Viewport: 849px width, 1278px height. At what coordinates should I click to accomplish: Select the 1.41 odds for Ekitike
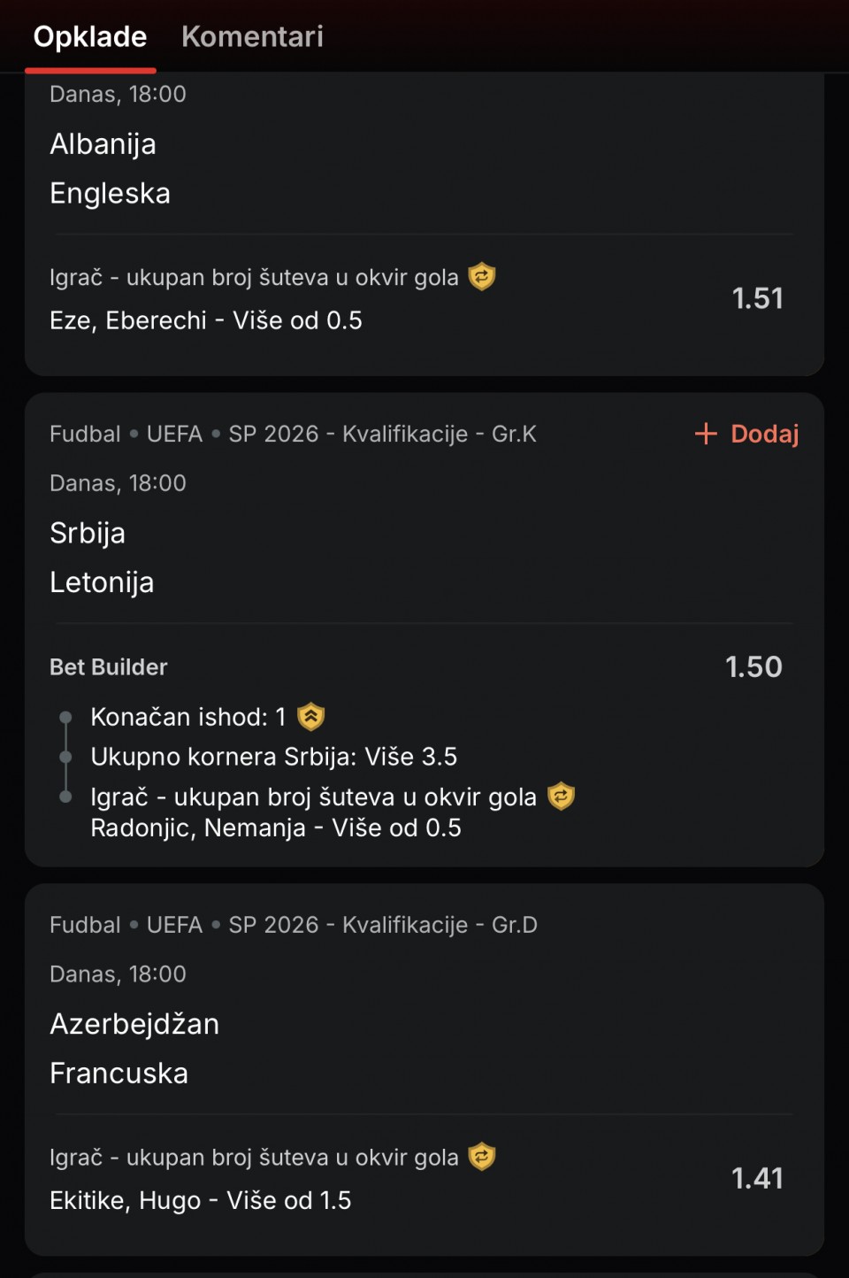click(x=757, y=1178)
